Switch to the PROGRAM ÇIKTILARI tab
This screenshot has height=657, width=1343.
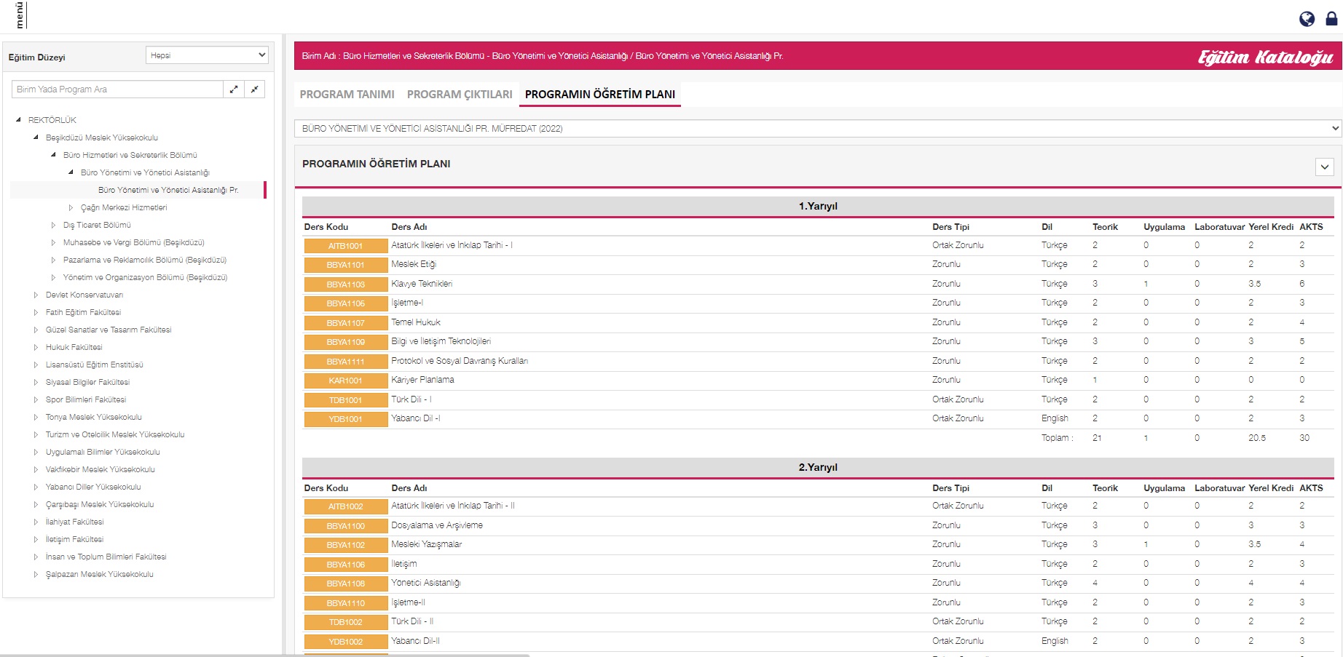pos(460,95)
